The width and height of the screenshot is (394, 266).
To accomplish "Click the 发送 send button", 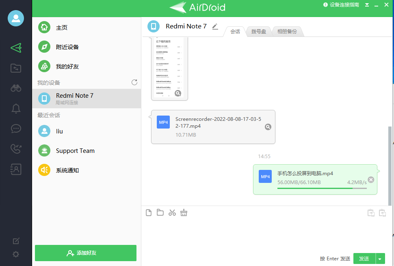I will [x=364, y=258].
